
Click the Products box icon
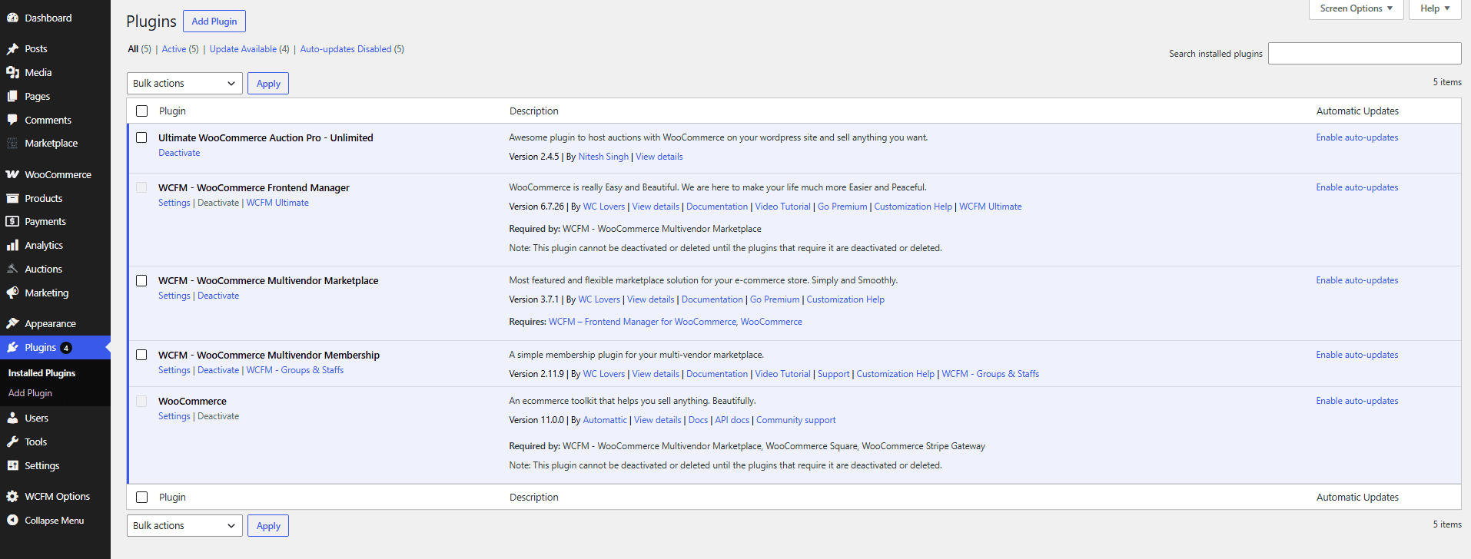pyautogui.click(x=12, y=198)
